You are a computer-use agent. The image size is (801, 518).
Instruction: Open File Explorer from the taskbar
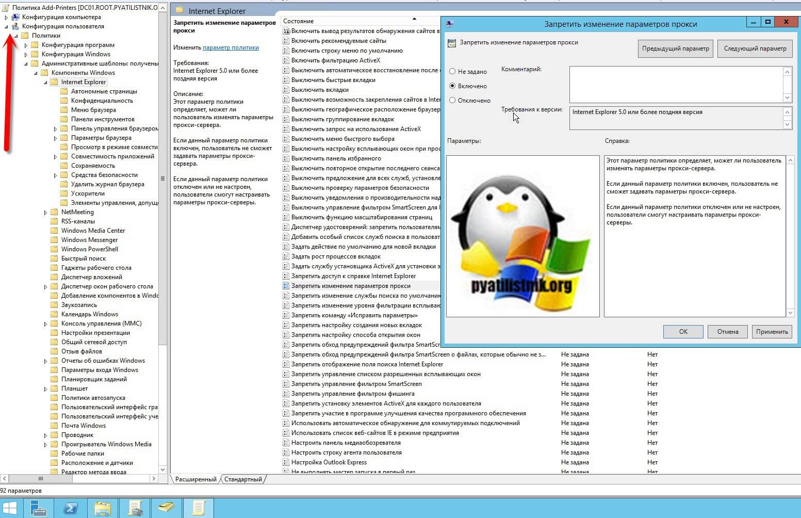(x=103, y=508)
